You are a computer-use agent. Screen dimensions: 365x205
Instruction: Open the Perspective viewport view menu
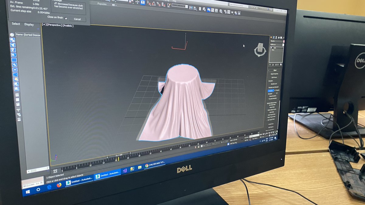[54, 25]
